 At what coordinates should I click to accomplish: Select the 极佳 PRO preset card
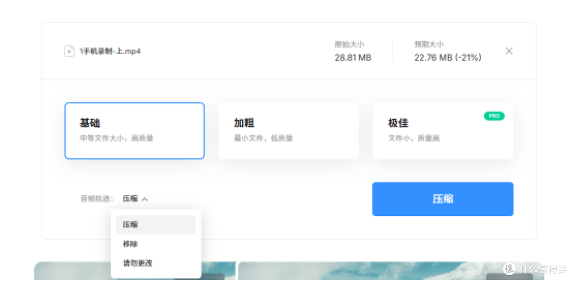pos(443,131)
